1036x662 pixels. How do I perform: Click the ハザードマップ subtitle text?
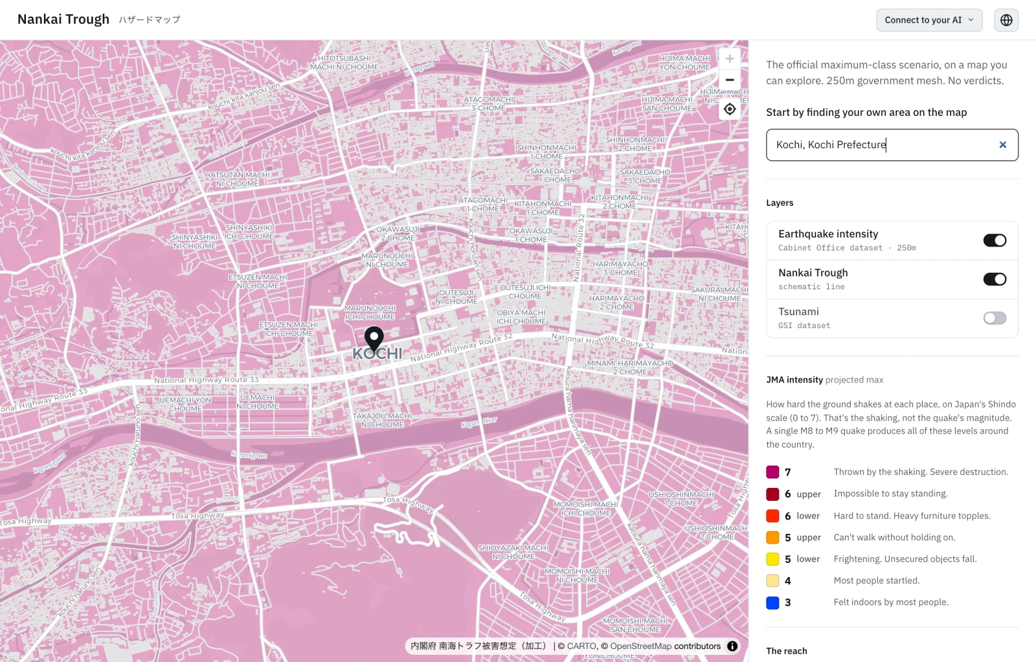(x=150, y=20)
